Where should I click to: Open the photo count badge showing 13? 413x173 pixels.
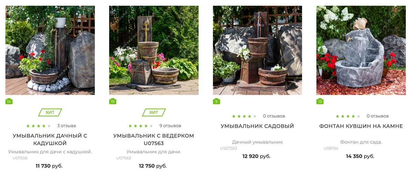point(320,101)
